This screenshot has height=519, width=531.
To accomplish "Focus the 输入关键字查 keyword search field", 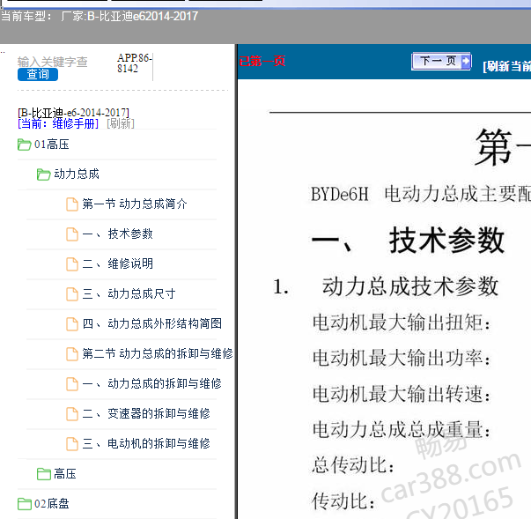I will pyautogui.click(x=53, y=62).
